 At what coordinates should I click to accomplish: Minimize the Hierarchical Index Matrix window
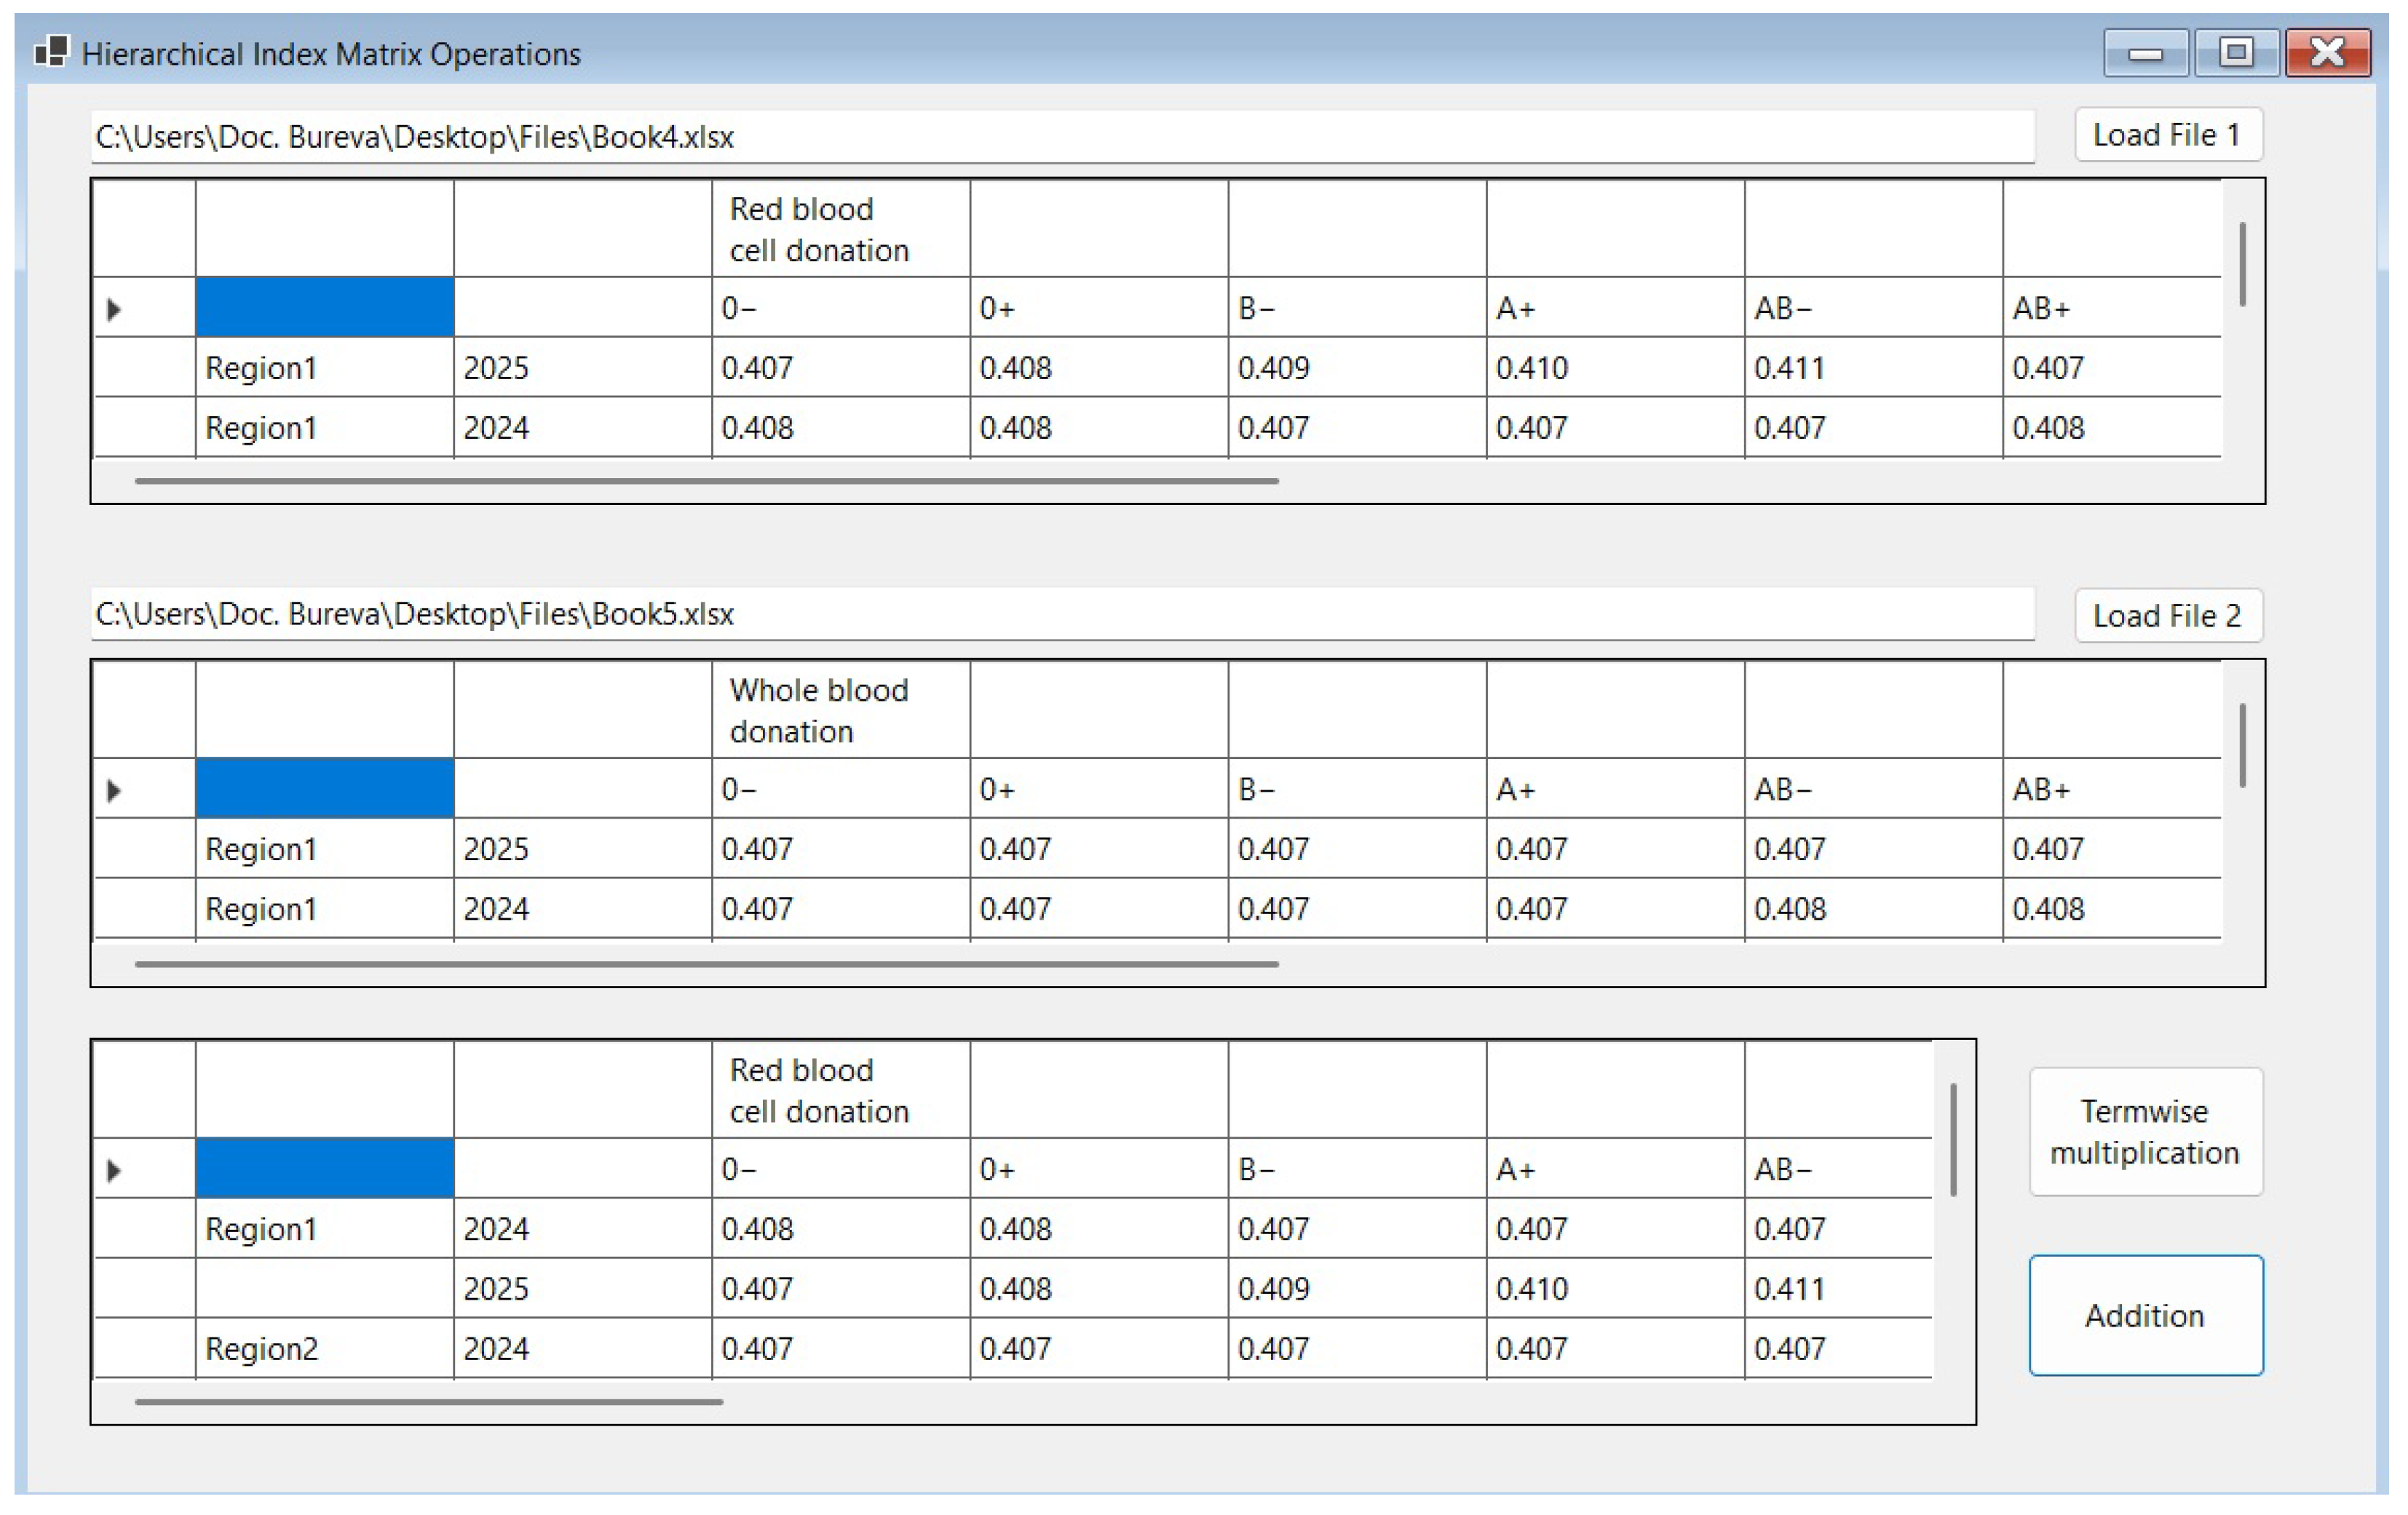pos(2145,52)
